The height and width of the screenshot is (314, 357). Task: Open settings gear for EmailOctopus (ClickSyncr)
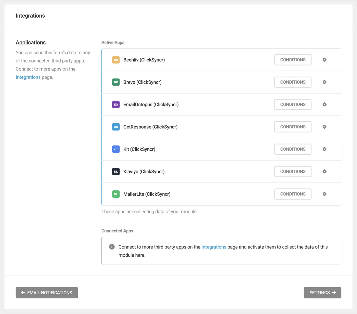coord(324,104)
